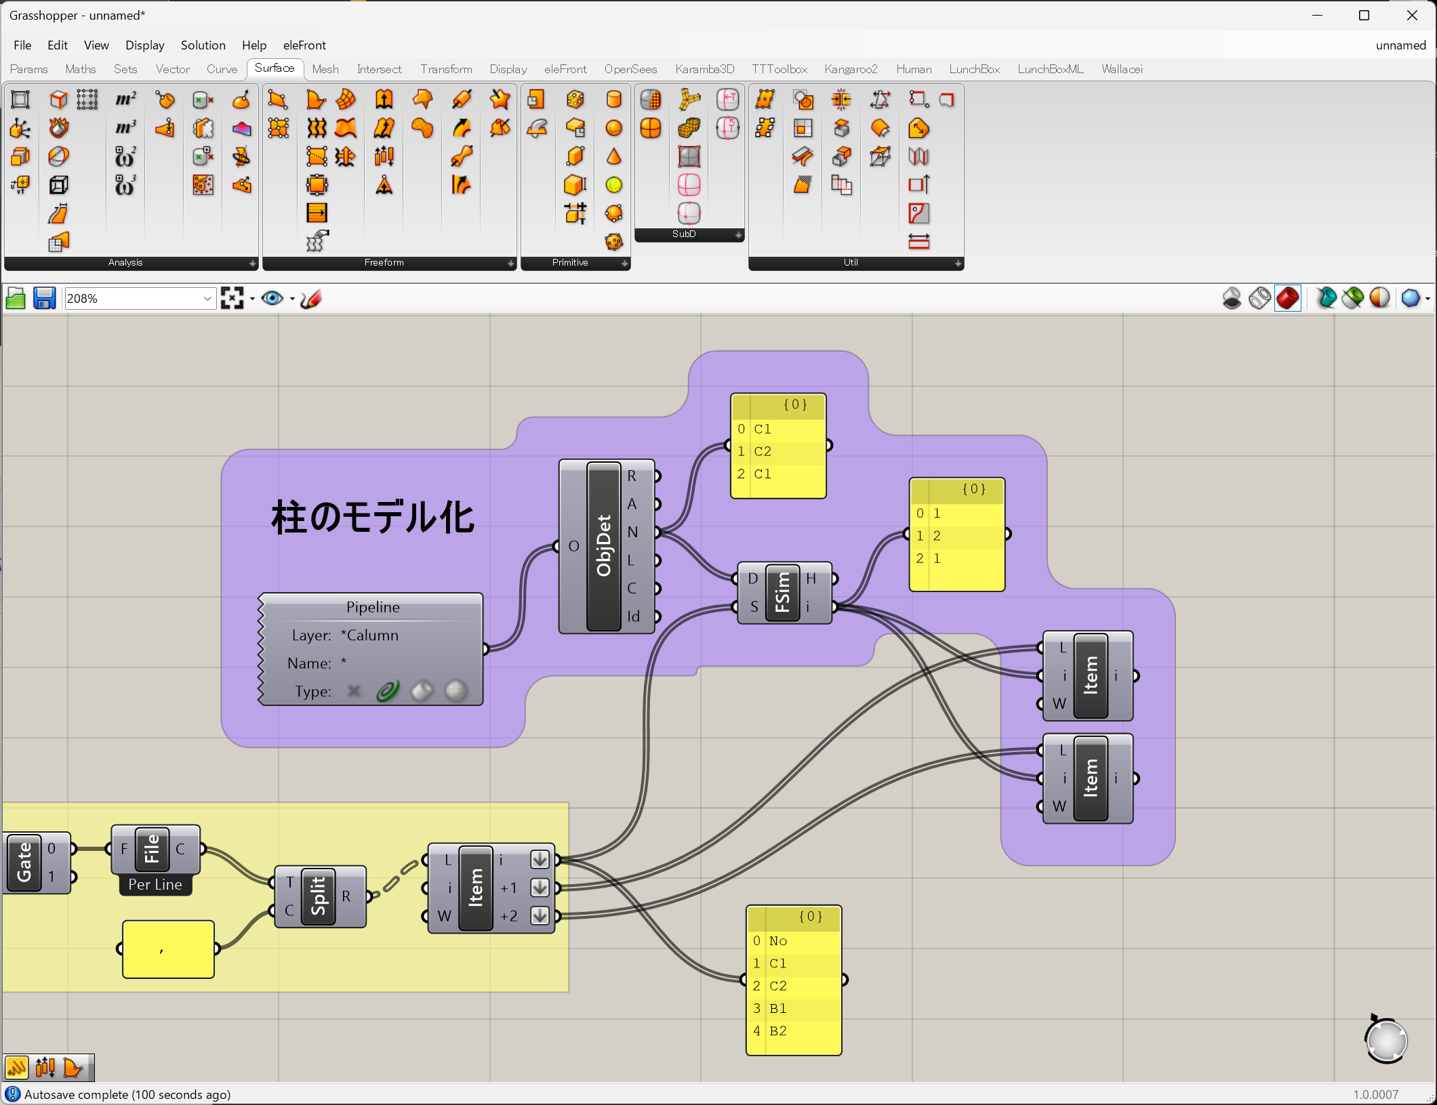Image resolution: width=1437 pixels, height=1105 pixels.
Task: Click the yellow comma text panel
Action: 168,949
